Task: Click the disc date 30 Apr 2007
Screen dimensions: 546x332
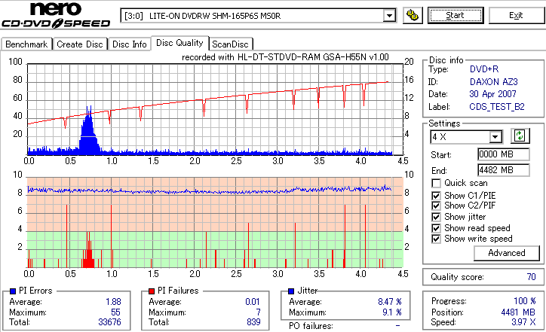Action: [x=492, y=94]
